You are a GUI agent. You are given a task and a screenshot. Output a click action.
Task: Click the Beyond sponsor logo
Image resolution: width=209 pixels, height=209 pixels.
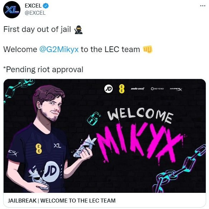coord(157,89)
